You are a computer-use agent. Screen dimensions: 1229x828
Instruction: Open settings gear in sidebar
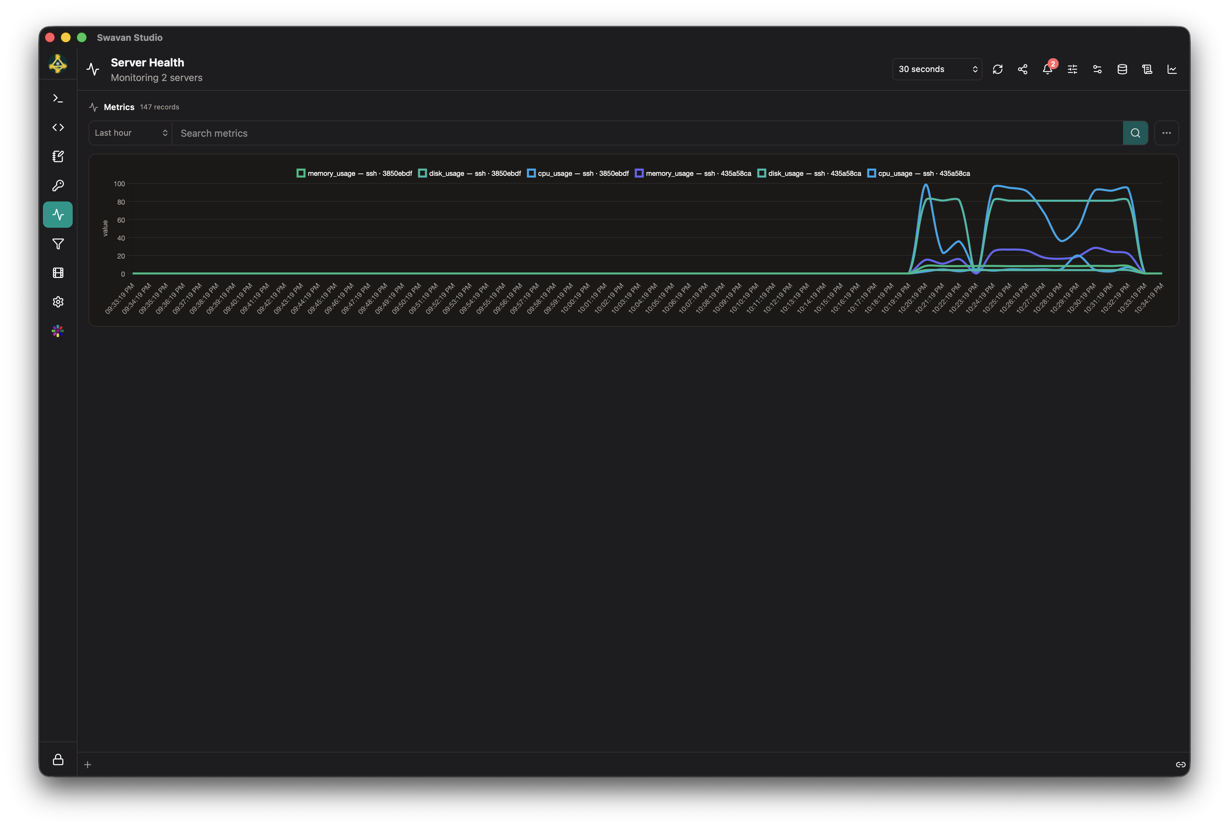click(x=58, y=302)
